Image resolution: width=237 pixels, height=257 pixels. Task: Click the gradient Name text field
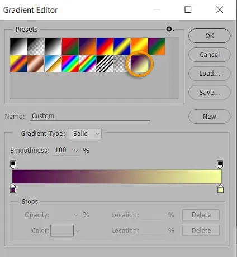pos(90,116)
